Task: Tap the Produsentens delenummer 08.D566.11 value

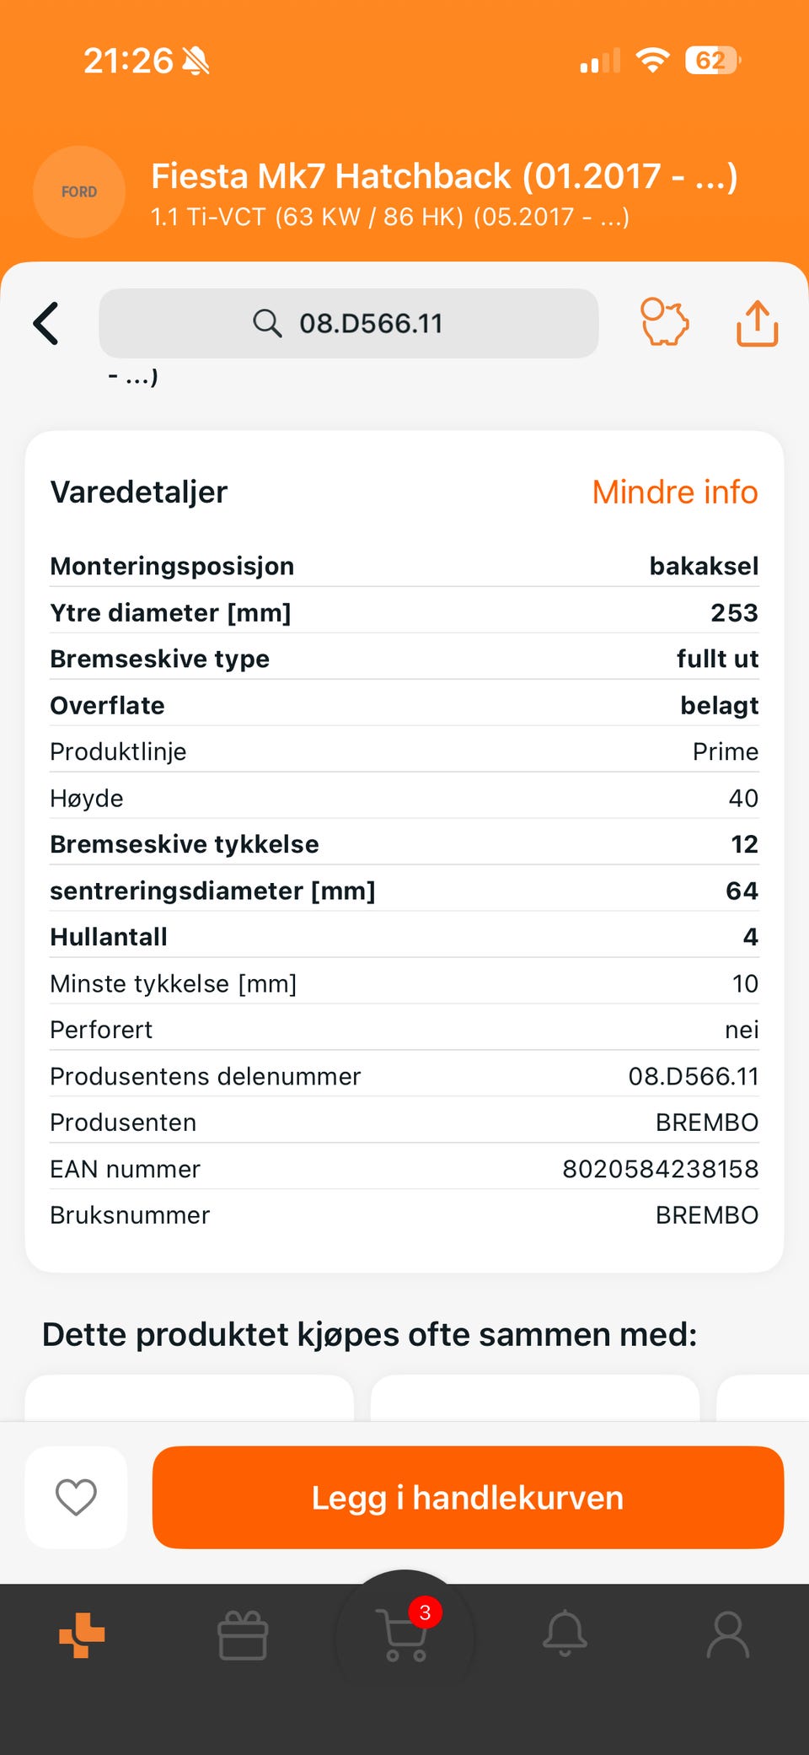Action: click(x=693, y=1076)
